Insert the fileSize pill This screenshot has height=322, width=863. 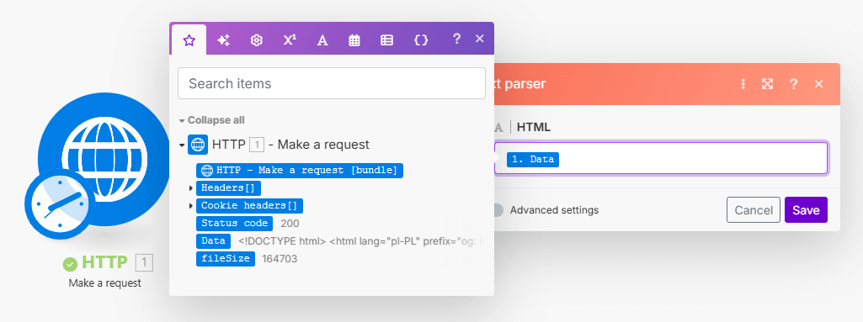click(x=226, y=258)
